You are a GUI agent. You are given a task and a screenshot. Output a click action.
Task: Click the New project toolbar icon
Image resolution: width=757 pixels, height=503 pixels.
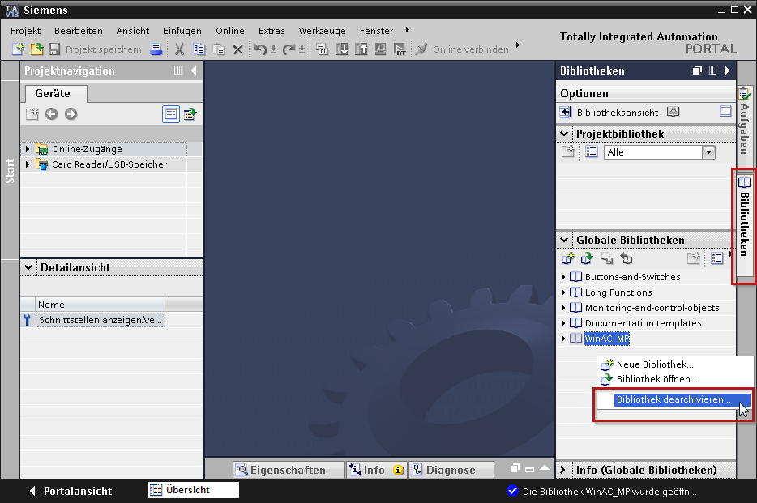18,49
